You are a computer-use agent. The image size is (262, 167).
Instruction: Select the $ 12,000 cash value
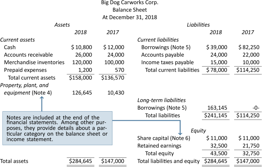[x=113, y=47]
